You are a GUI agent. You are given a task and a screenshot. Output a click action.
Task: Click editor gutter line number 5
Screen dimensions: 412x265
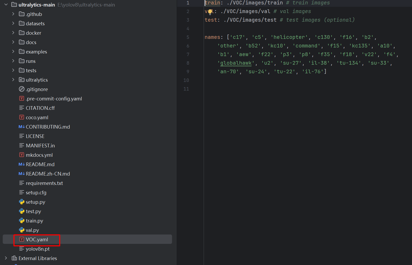point(188,37)
